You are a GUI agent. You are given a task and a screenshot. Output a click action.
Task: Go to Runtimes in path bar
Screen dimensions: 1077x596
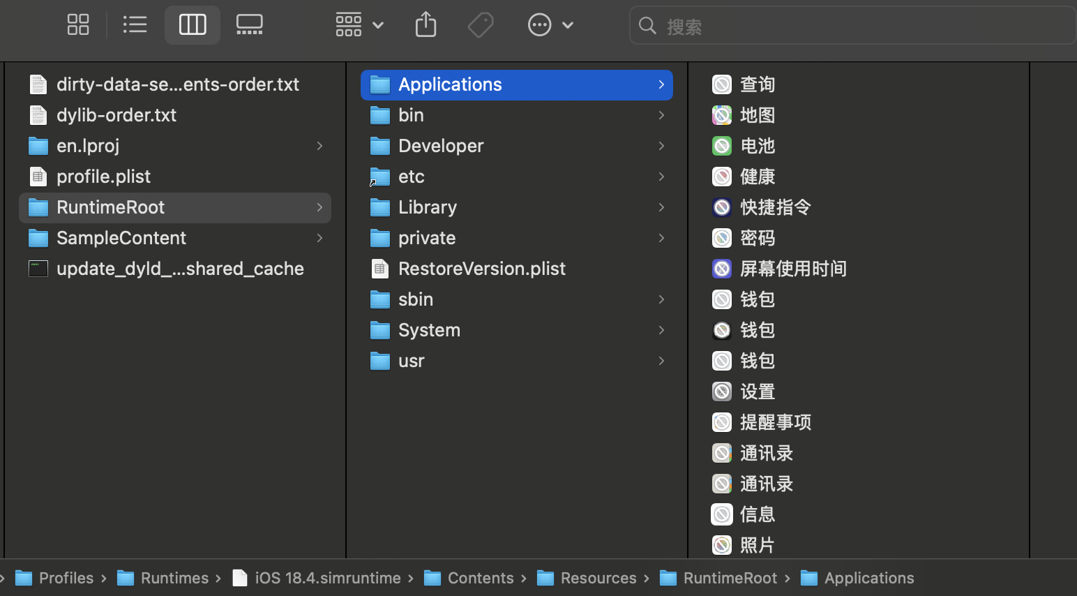coord(174,578)
